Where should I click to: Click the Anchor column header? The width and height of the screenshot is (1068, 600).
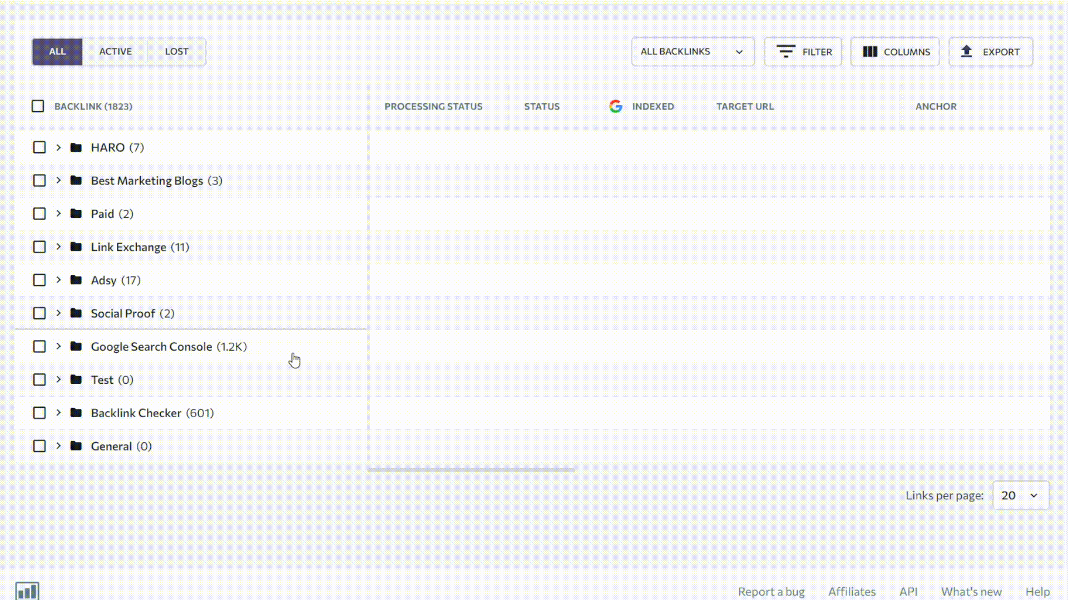click(936, 106)
